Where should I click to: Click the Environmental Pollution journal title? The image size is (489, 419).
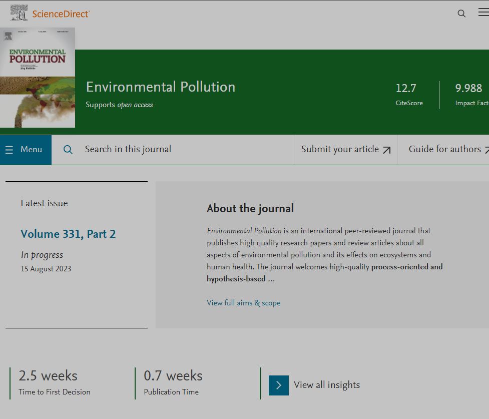[160, 87]
